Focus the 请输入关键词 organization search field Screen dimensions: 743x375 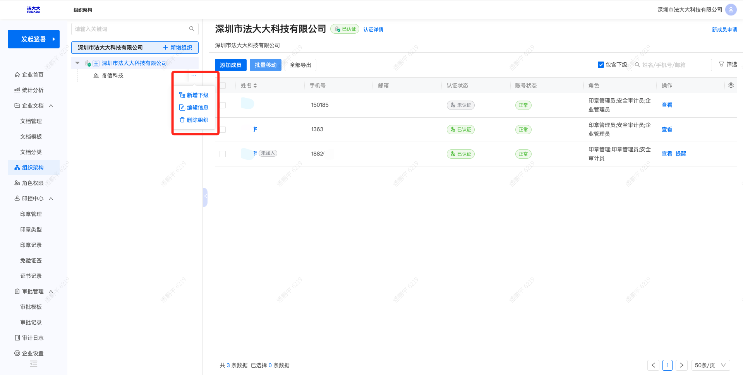[135, 29]
